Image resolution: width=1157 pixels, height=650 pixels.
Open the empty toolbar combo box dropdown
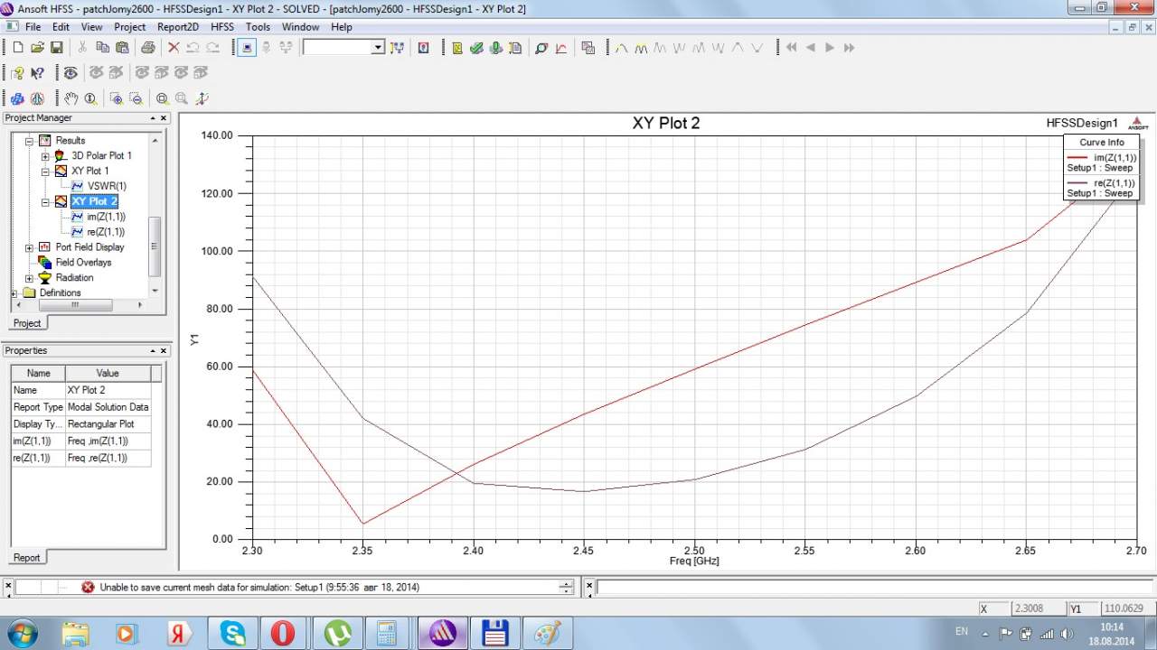pyautogui.click(x=378, y=48)
